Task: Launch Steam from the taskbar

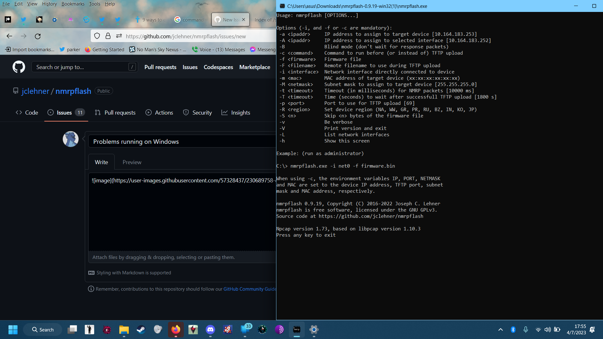Action: [141, 330]
